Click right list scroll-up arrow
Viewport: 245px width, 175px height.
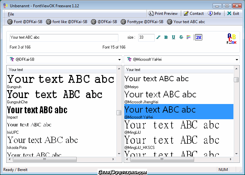click(x=236, y=69)
